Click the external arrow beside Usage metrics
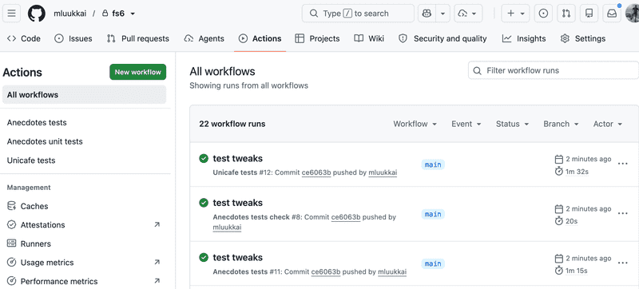639x289 pixels. (x=157, y=263)
